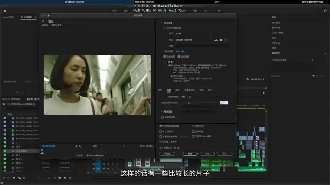
Task: Collapse the 摘要 summary section arrow
Action: [166, 62]
